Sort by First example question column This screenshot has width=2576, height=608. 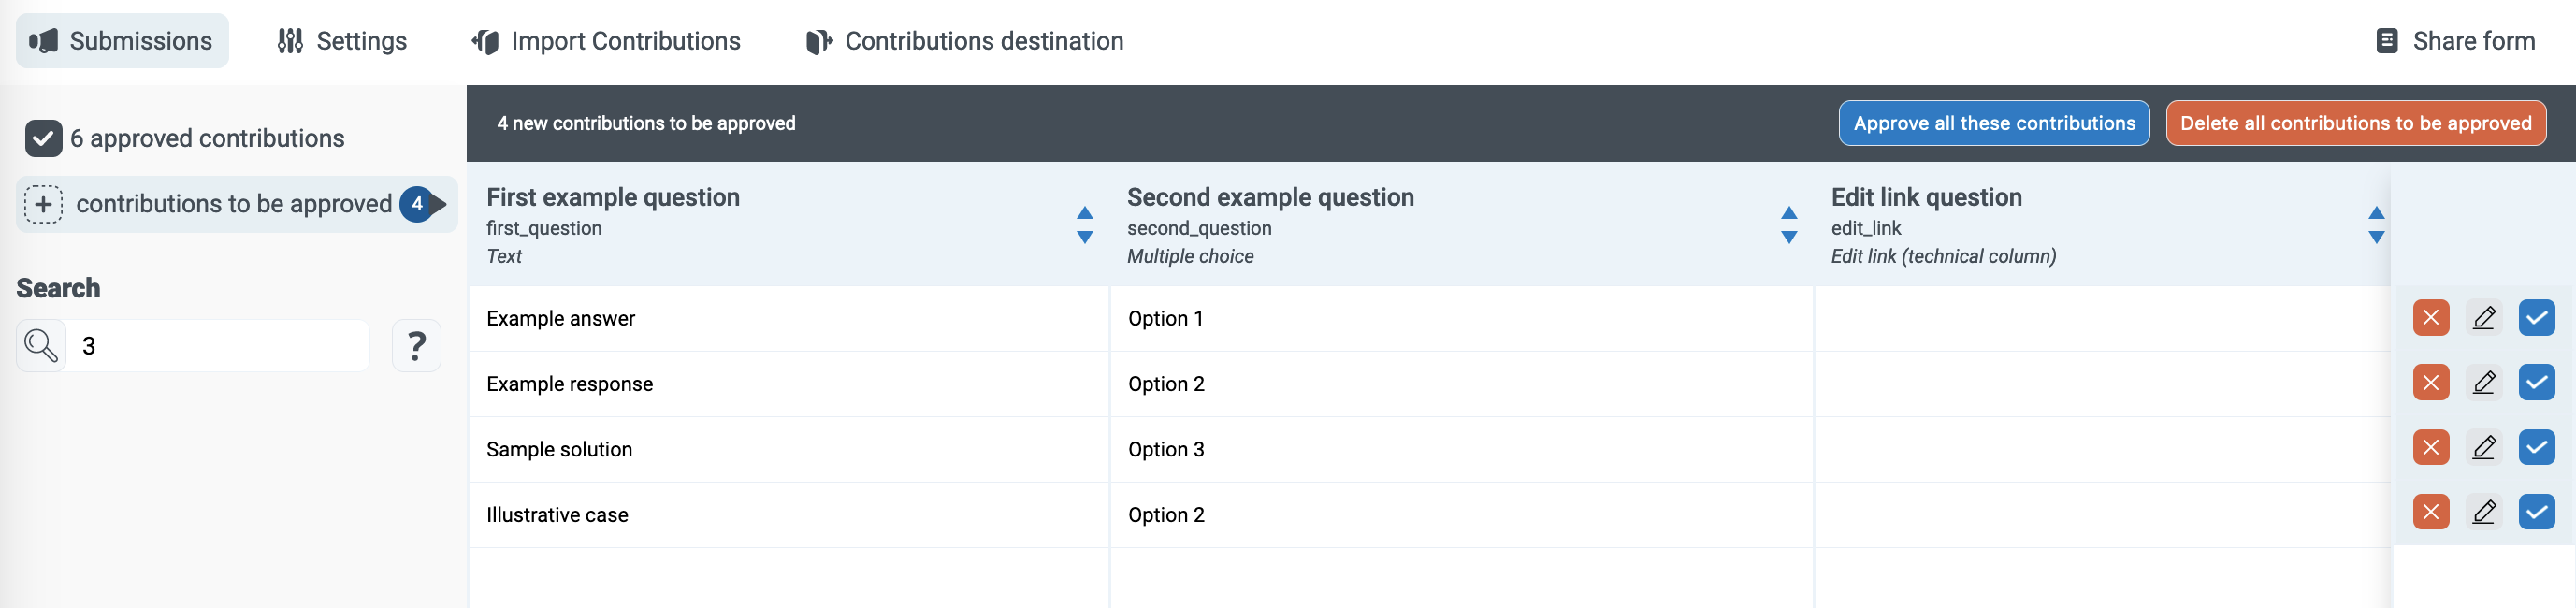[1084, 225]
